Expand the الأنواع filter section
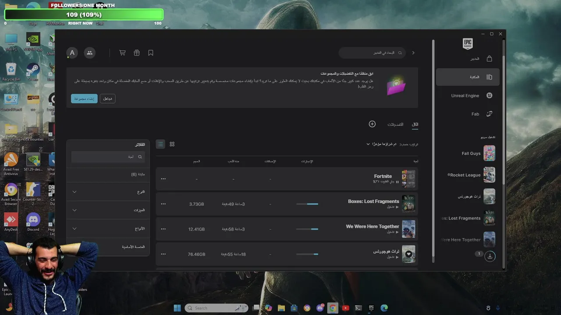 [108, 228]
